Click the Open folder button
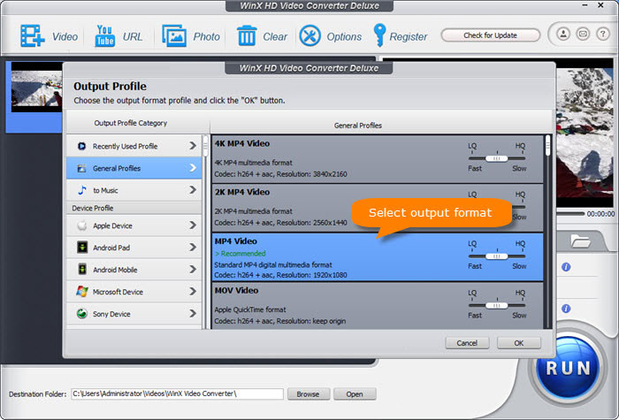This screenshot has height=420, width=619. click(x=355, y=394)
